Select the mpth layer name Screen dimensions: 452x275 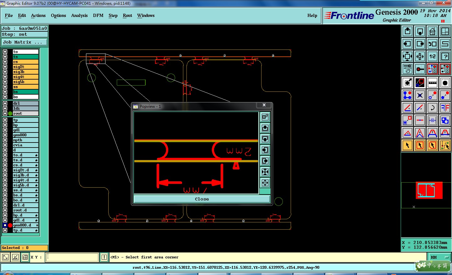[x=26, y=140]
